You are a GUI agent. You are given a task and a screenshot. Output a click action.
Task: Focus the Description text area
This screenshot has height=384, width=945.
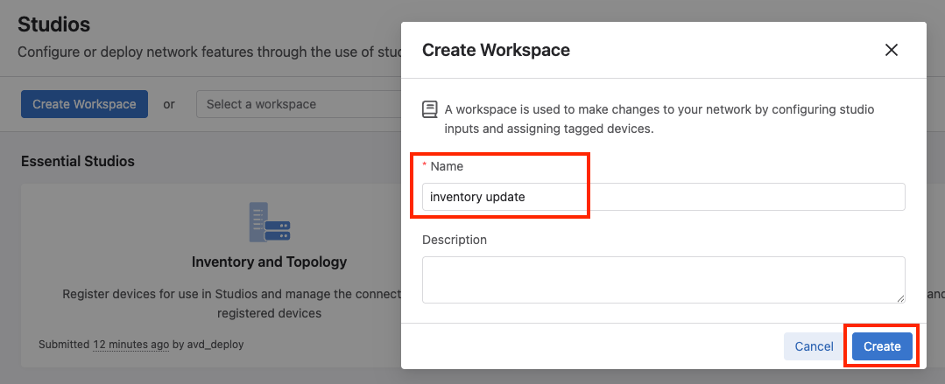663,279
